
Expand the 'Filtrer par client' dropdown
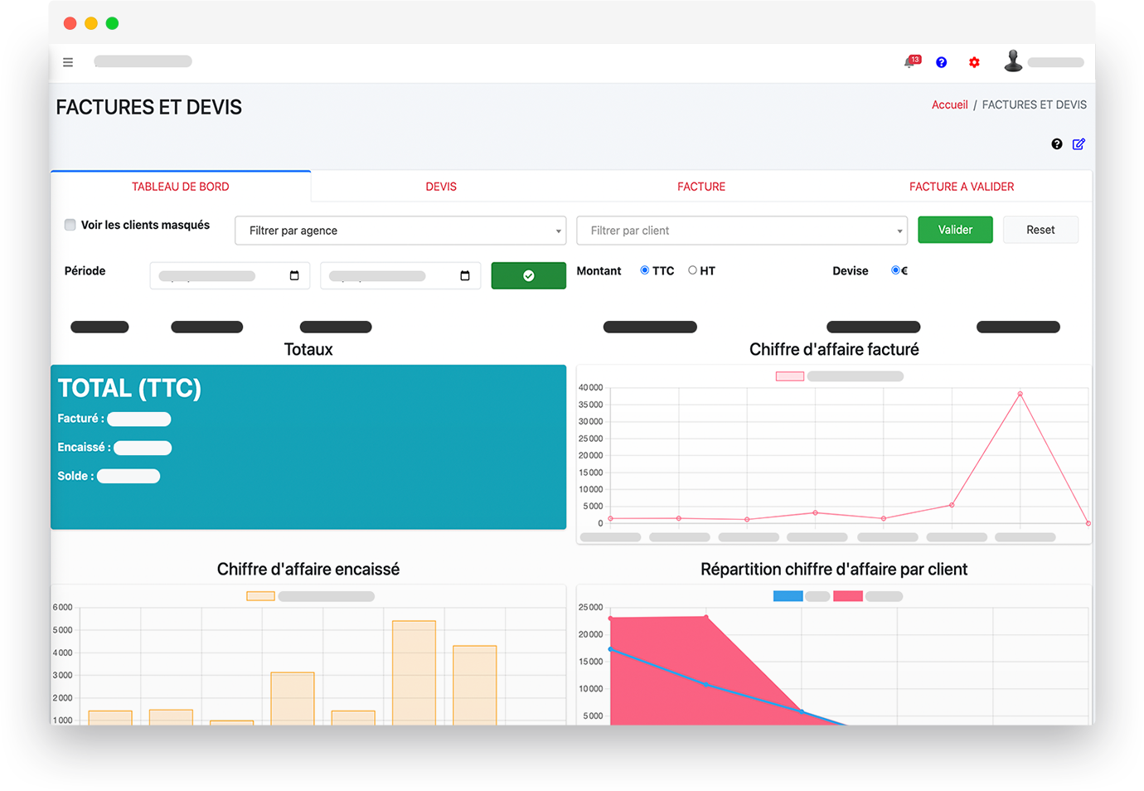742,231
